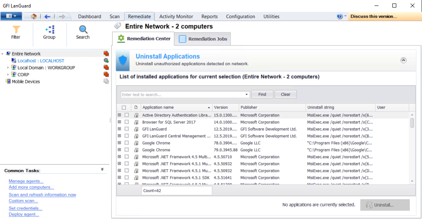This screenshot has height=219, width=422.
Task: Check the Google Chrome 78.0.3904 checkbox
Action: coord(127,143)
